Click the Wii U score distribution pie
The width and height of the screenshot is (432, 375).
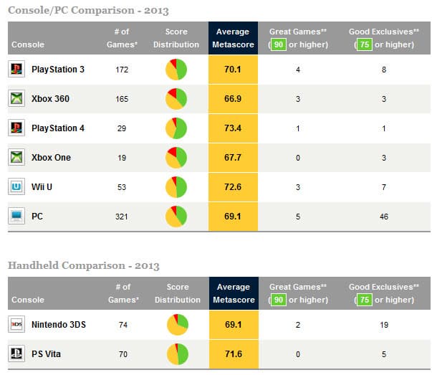(176, 187)
